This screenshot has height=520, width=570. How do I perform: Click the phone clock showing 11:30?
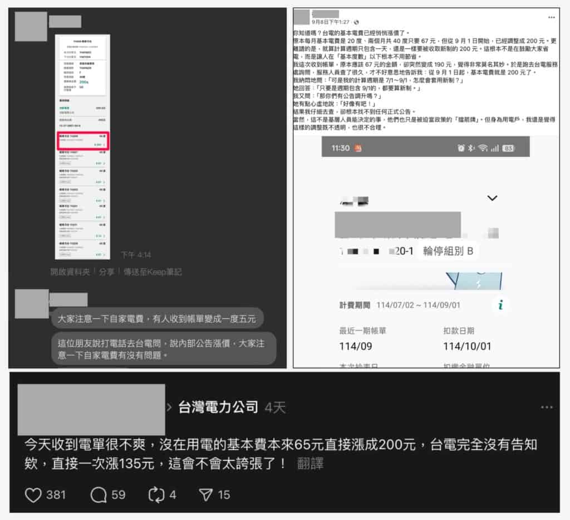tap(340, 148)
